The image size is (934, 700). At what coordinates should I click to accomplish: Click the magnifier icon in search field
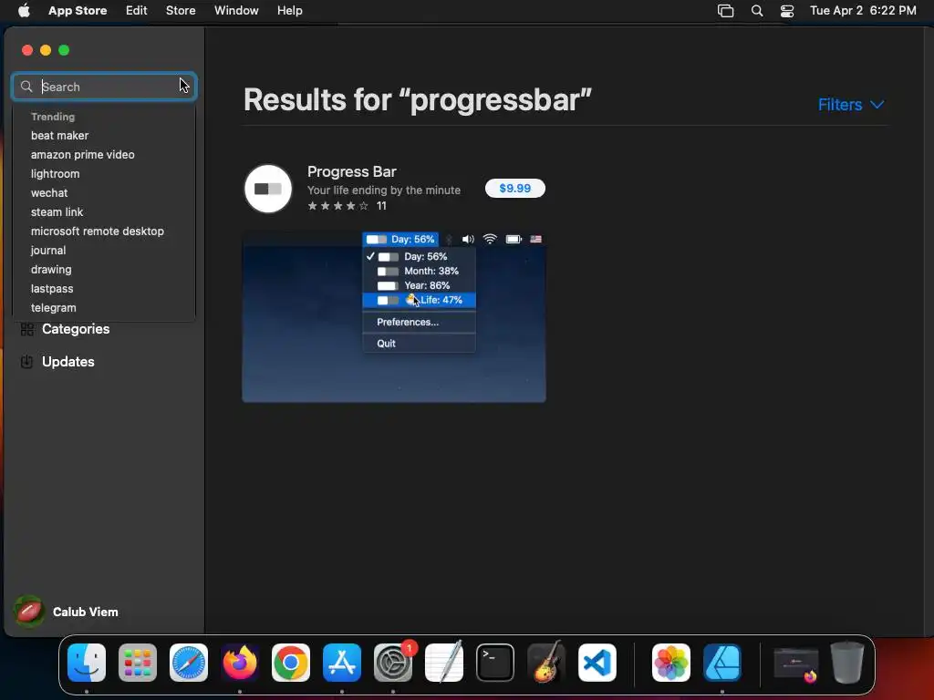coord(26,87)
